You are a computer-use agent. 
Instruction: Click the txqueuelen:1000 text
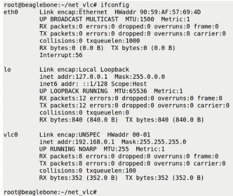click(x=113, y=41)
